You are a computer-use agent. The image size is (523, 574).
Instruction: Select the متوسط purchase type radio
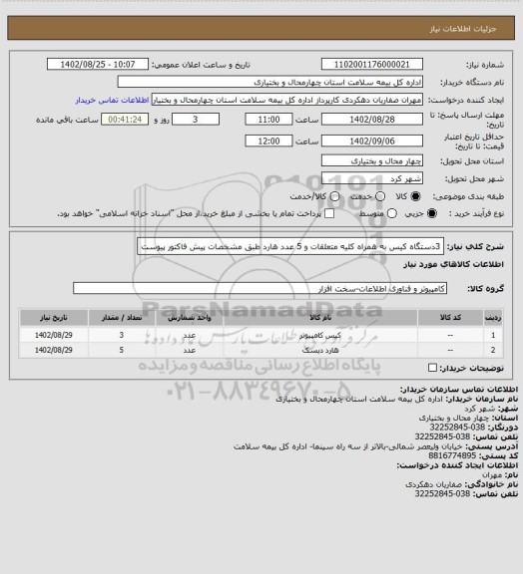pos(391,213)
